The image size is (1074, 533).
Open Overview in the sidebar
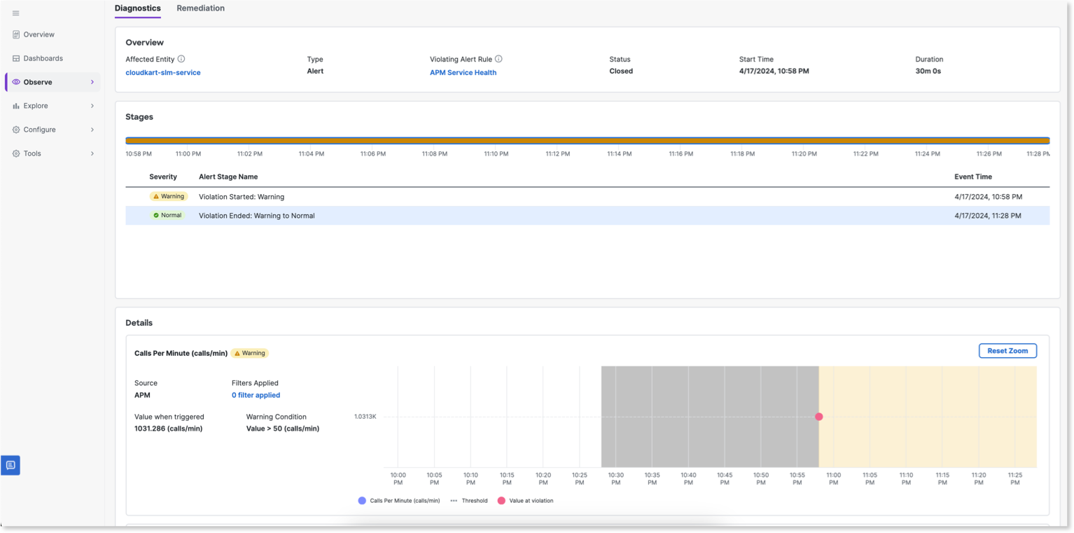(39, 34)
